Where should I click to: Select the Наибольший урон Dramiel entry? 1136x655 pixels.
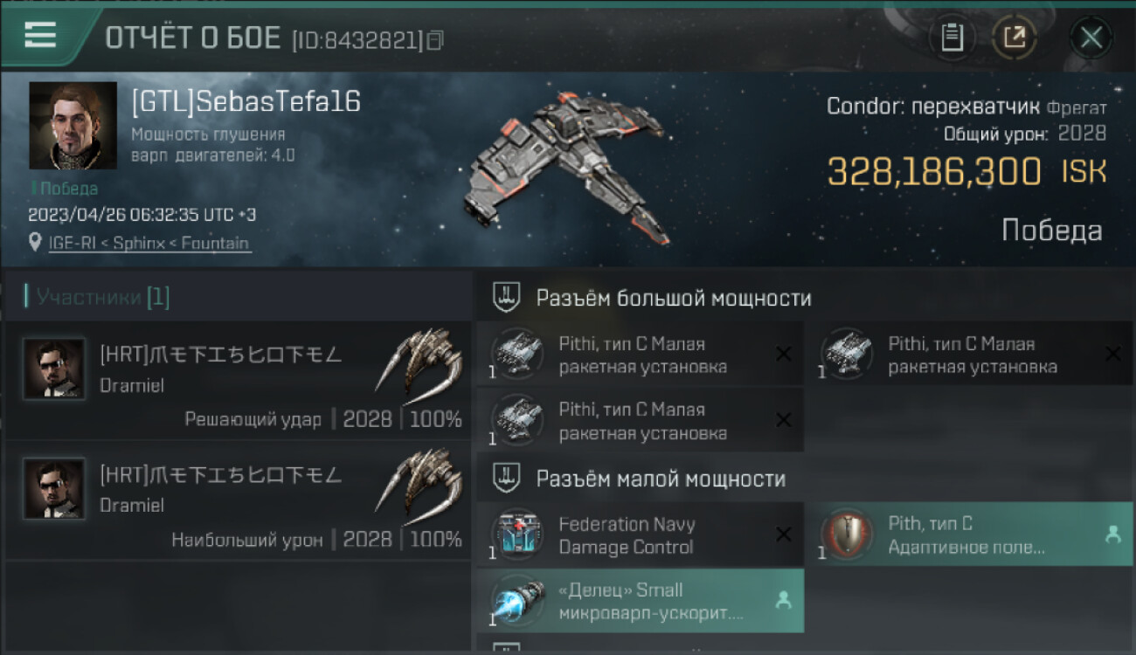click(x=238, y=500)
